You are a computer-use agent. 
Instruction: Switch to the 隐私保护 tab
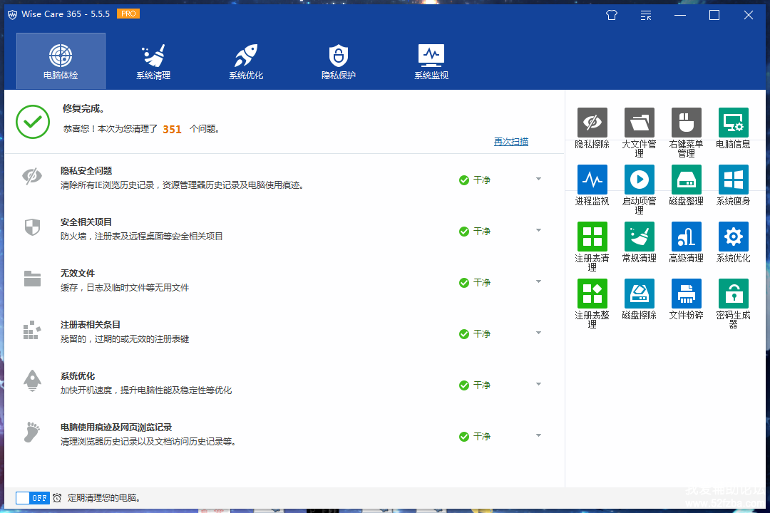[x=339, y=61]
